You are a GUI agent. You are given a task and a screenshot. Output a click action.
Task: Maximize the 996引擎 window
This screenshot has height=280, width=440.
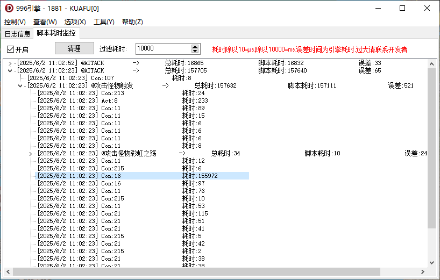[x=402, y=8]
